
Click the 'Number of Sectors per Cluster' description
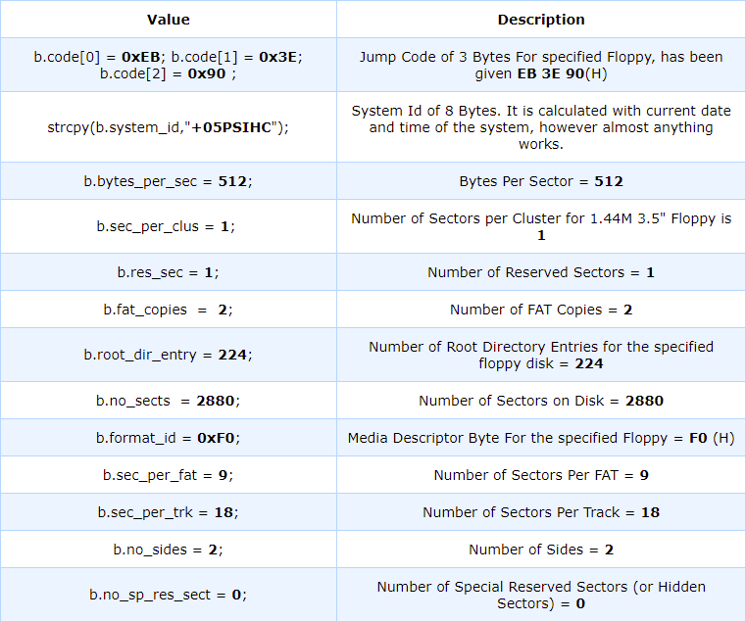pos(541,226)
